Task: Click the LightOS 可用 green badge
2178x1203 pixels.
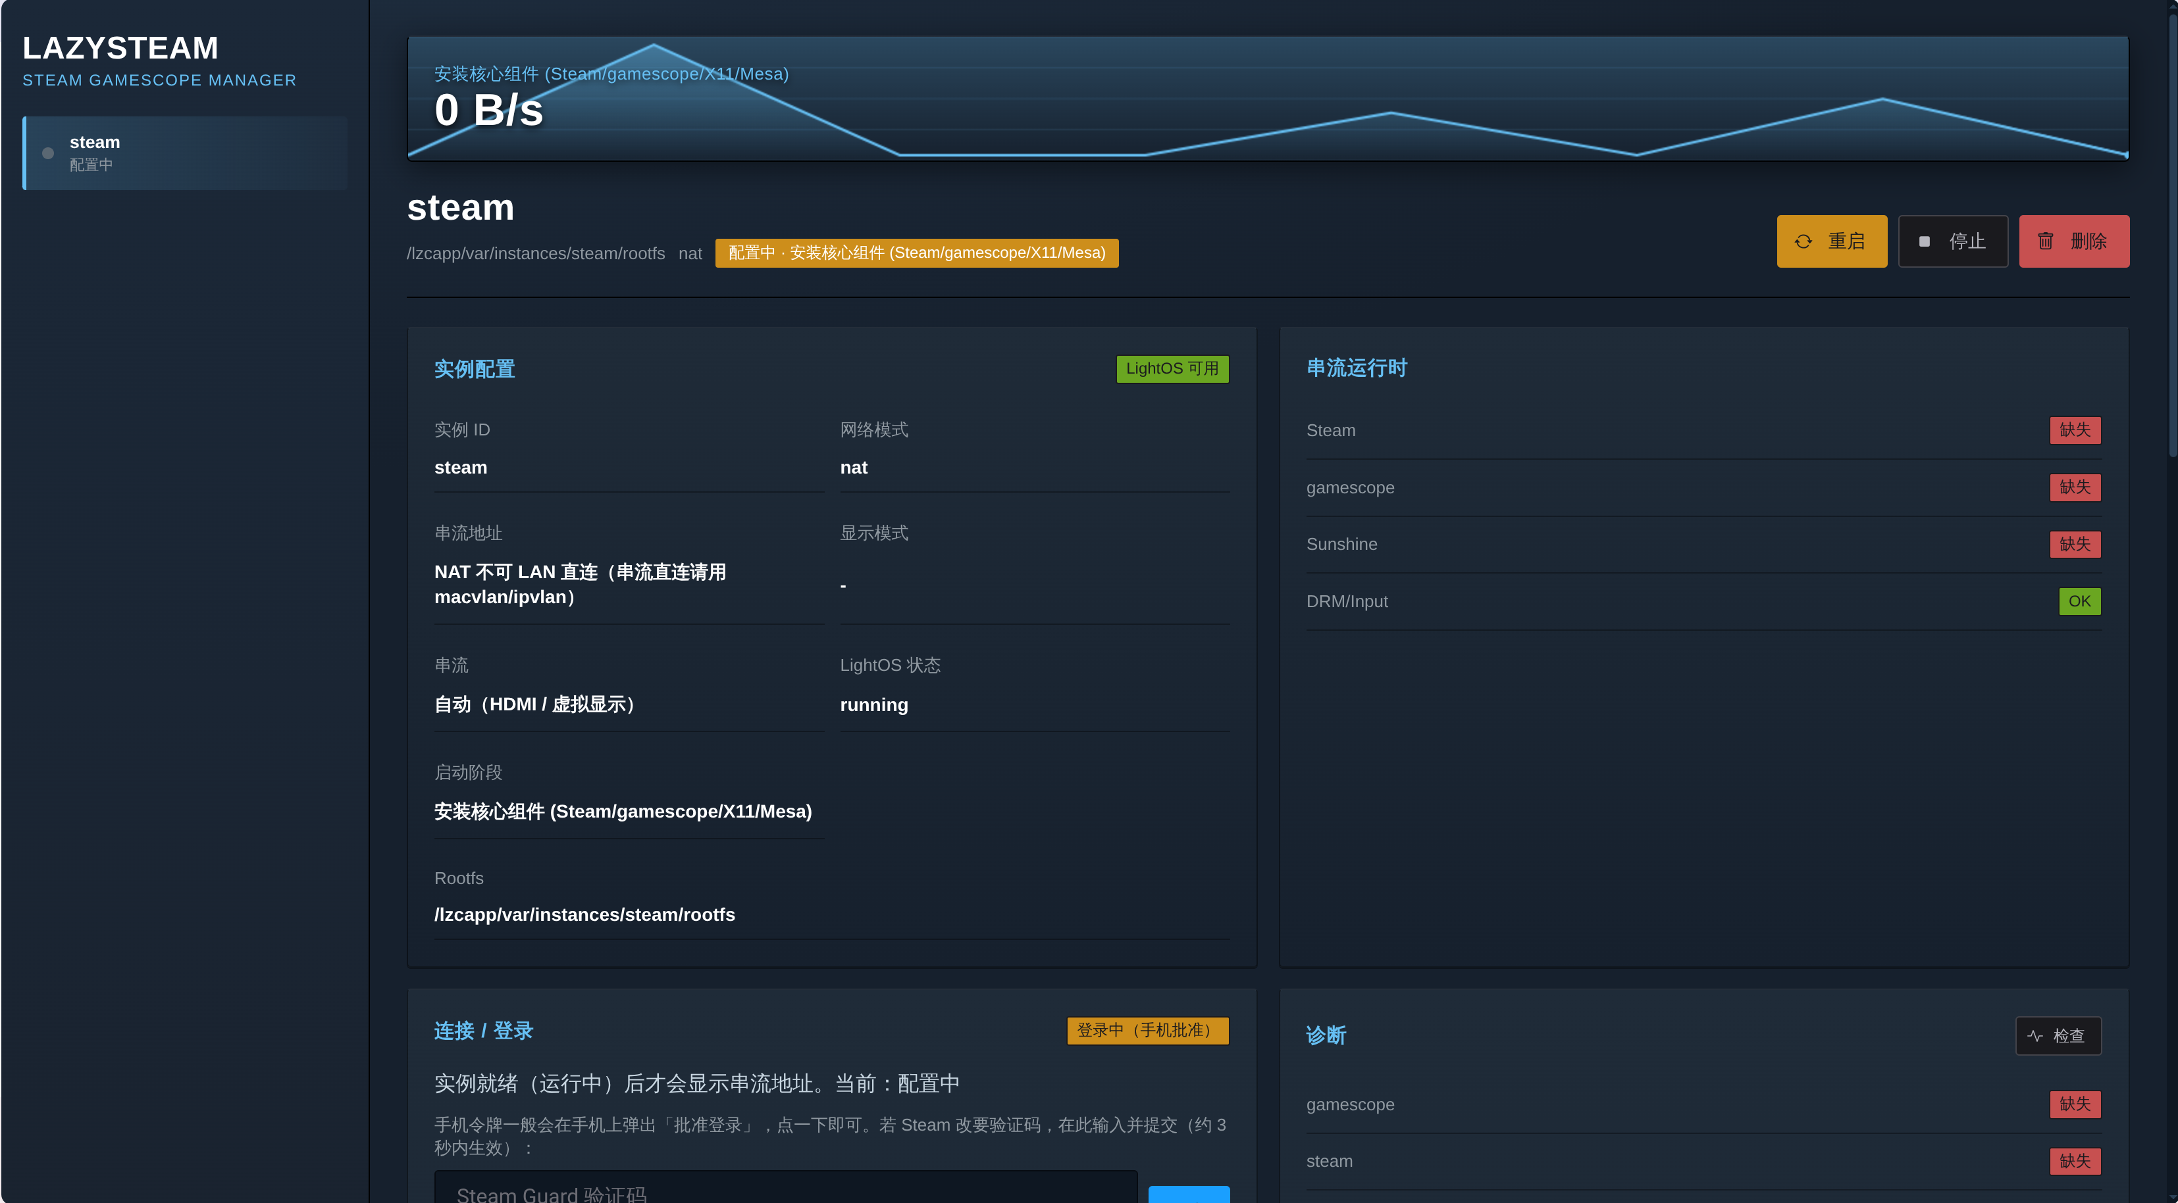Action: (1172, 369)
